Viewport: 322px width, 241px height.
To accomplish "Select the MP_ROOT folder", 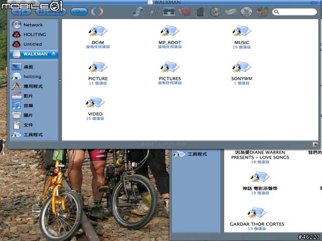I will point(170,37).
